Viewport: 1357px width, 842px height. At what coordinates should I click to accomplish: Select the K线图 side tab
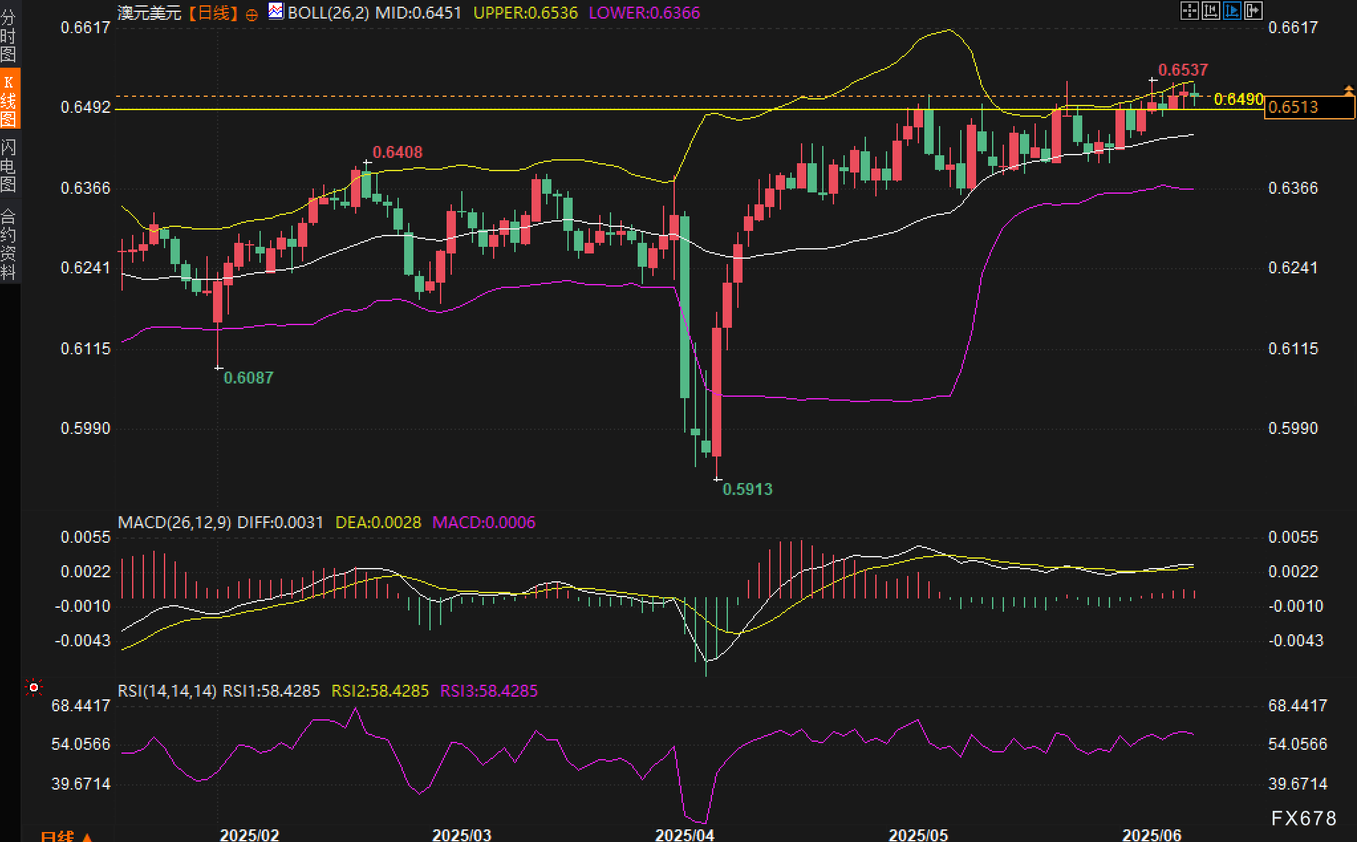point(9,100)
